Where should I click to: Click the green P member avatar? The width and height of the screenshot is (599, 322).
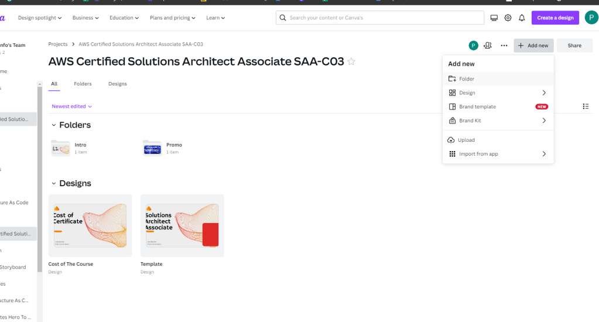[473, 46]
